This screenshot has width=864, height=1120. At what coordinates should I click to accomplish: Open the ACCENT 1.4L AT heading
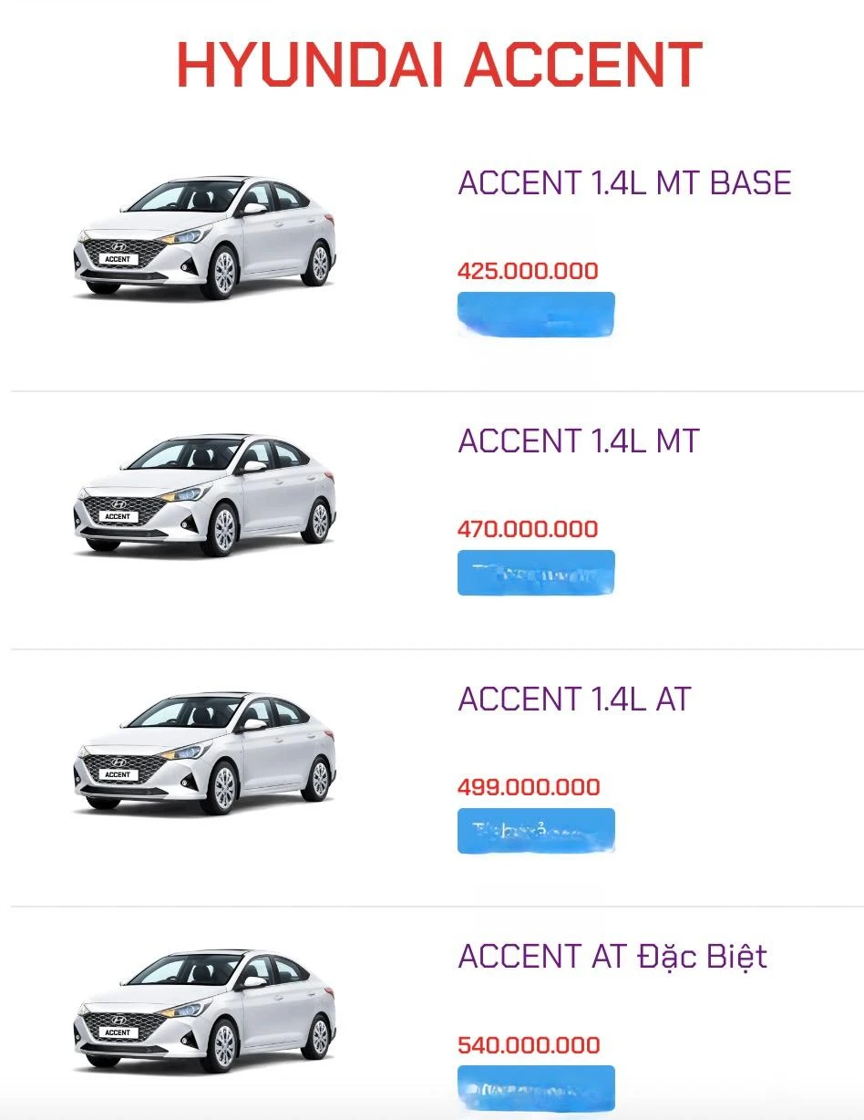pos(575,699)
